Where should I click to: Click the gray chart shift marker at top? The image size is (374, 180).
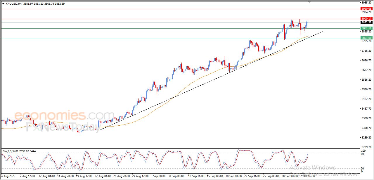(309, 2)
